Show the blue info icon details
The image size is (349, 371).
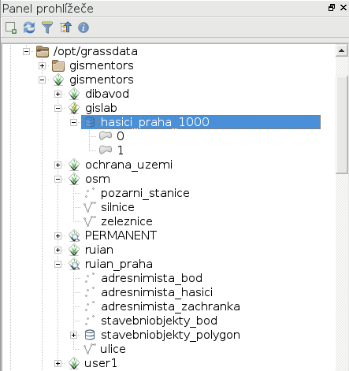[x=84, y=28]
